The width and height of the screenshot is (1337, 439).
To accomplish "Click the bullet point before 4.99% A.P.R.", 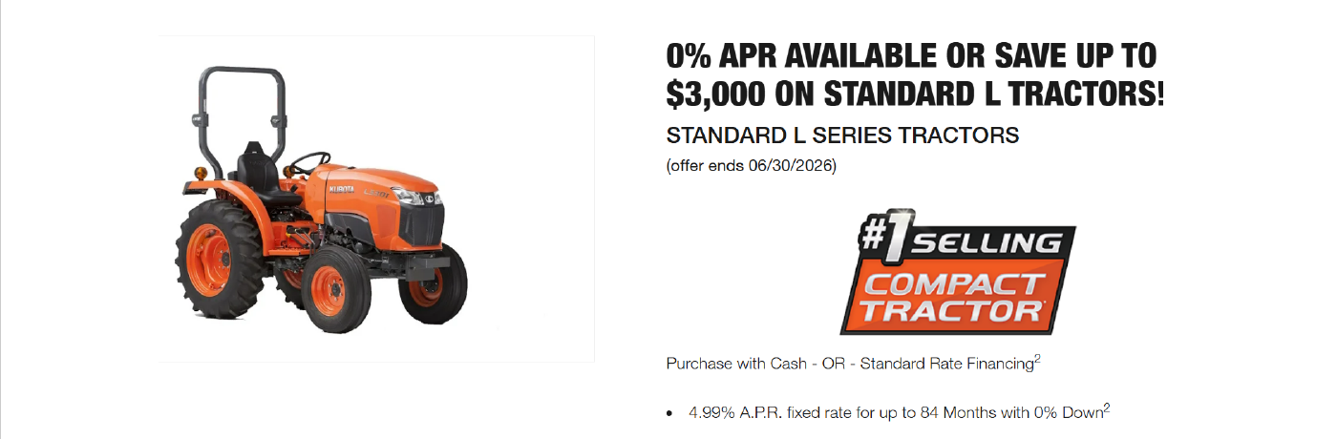I will [x=670, y=414].
